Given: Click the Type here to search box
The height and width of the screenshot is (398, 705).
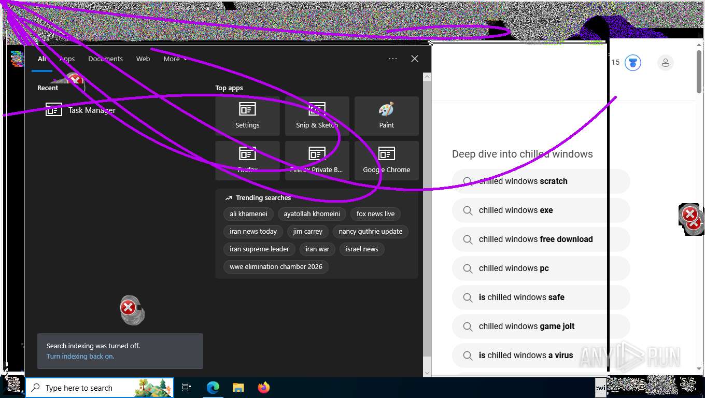Looking at the screenshot, I should 100,388.
